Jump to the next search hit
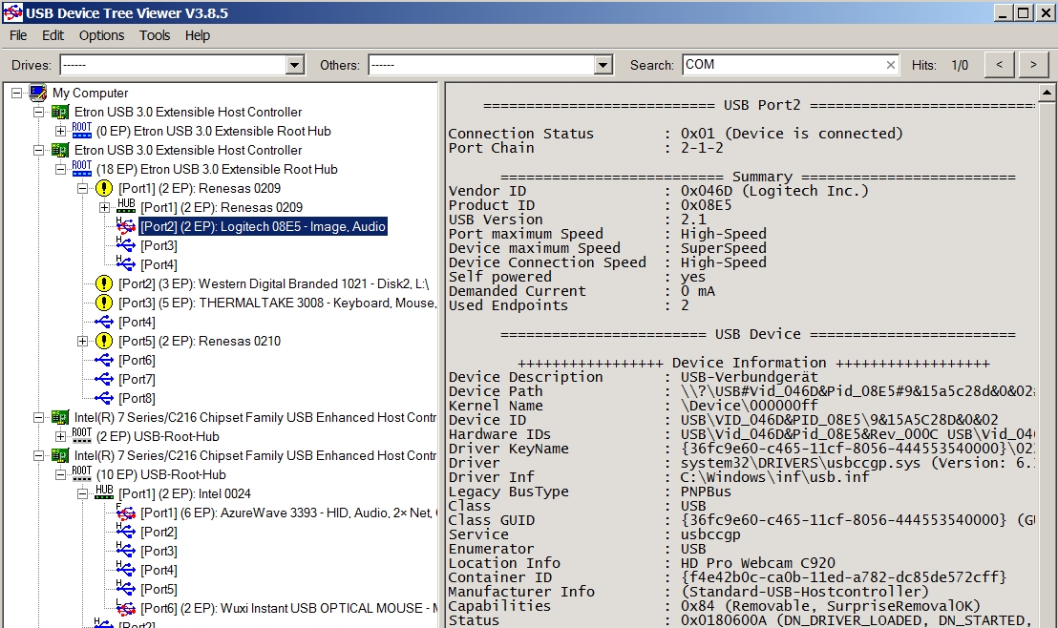This screenshot has width=1058, height=628. (x=1033, y=65)
